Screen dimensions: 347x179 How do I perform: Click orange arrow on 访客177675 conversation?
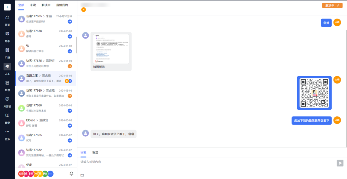70,66
